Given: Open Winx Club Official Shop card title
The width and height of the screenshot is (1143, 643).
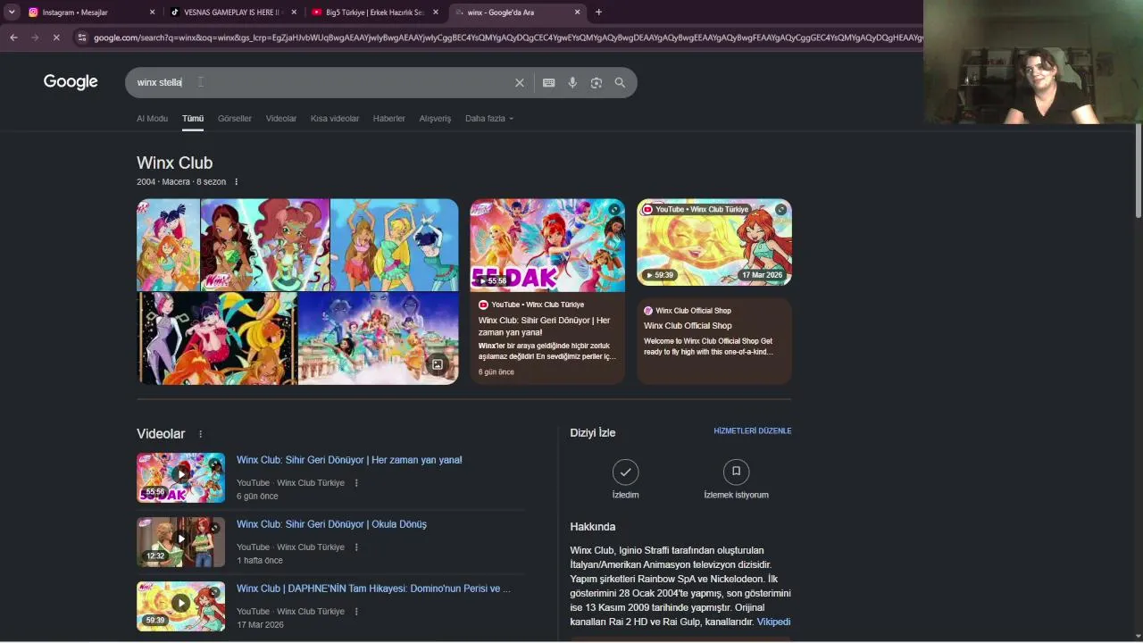Looking at the screenshot, I should pyautogui.click(x=688, y=326).
